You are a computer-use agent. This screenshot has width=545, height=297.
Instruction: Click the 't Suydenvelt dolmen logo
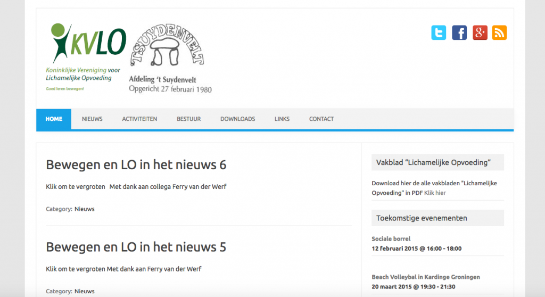pos(167,45)
